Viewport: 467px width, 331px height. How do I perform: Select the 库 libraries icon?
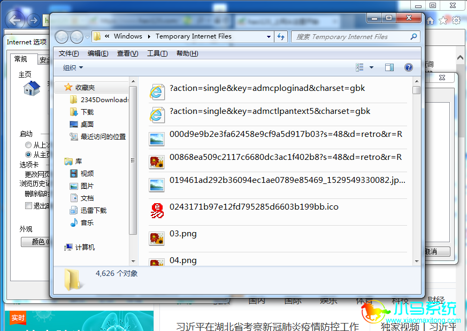(x=68, y=161)
